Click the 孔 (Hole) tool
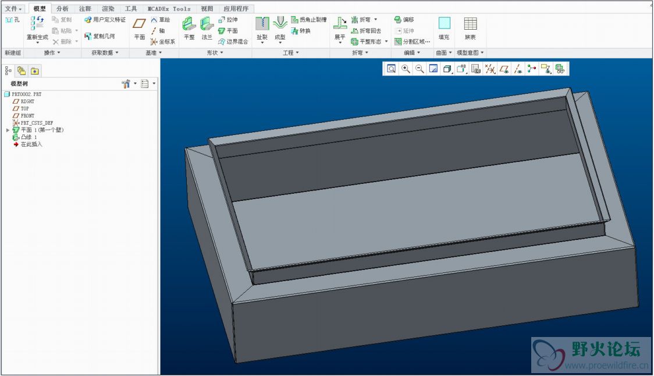The height and width of the screenshot is (376, 654). (13, 20)
